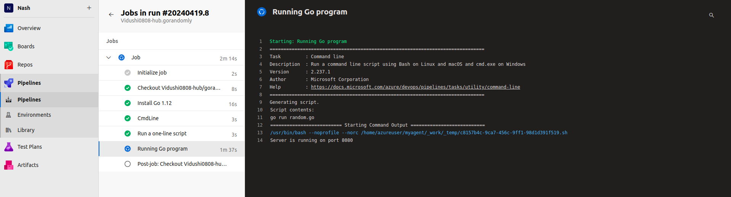
Task: Select the Pipelines sub-item under Pipelines
Action: (x=29, y=100)
